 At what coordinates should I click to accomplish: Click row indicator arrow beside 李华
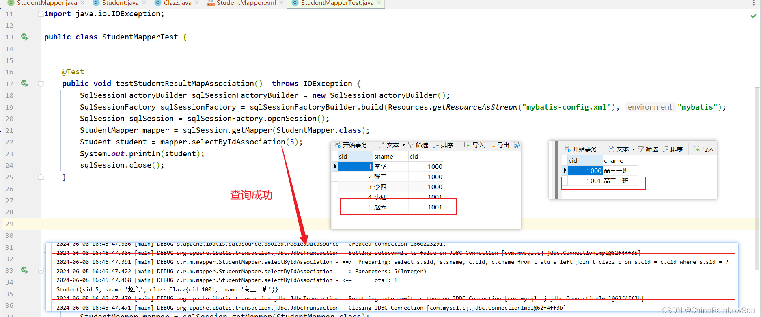click(x=335, y=166)
